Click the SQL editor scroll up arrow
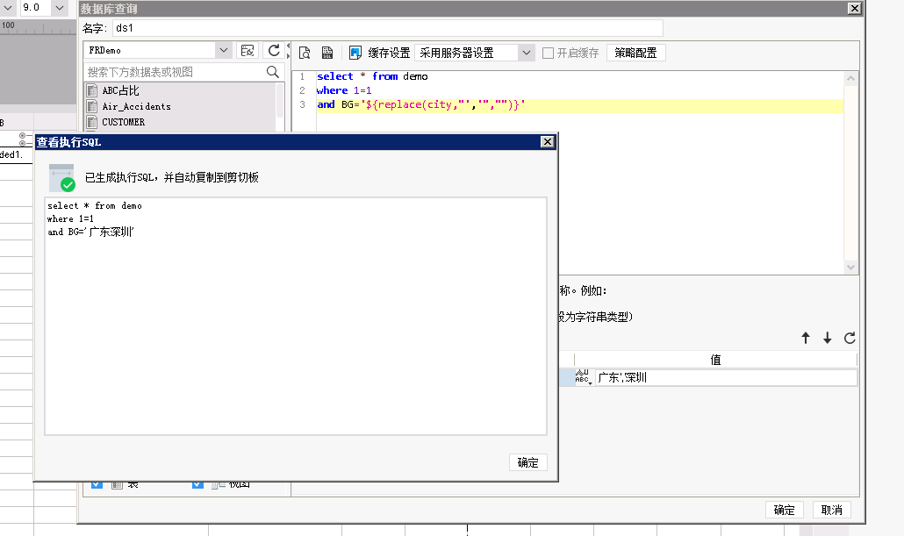904x536 pixels. click(850, 78)
